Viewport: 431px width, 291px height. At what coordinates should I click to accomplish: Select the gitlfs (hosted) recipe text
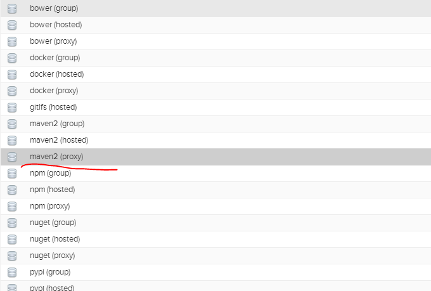[53, 107]
